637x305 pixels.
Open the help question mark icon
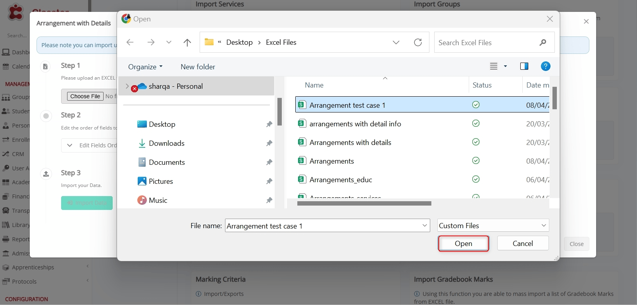[545, 66]
